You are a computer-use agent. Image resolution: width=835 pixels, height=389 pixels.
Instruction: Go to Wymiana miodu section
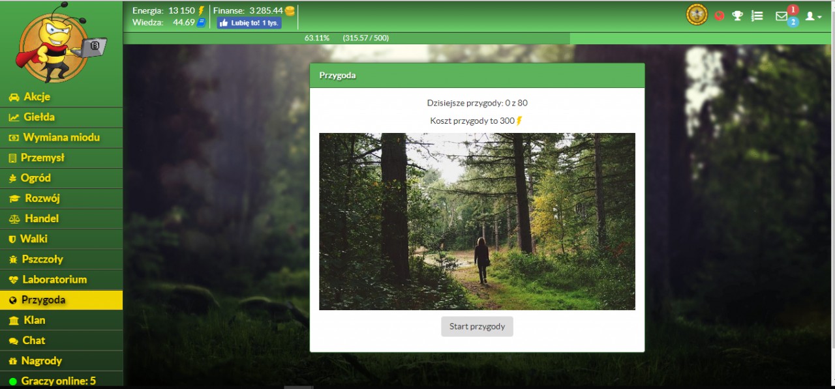click(61, 137)
